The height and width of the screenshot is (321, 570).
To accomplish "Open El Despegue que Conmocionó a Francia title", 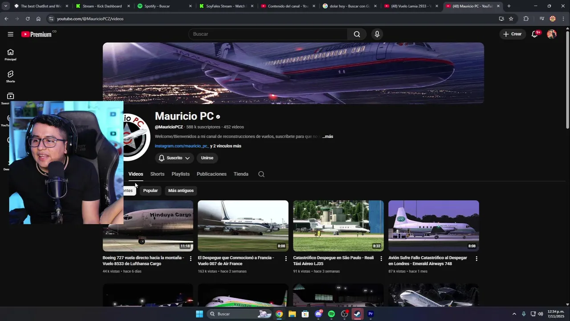I will coord(236,261).
